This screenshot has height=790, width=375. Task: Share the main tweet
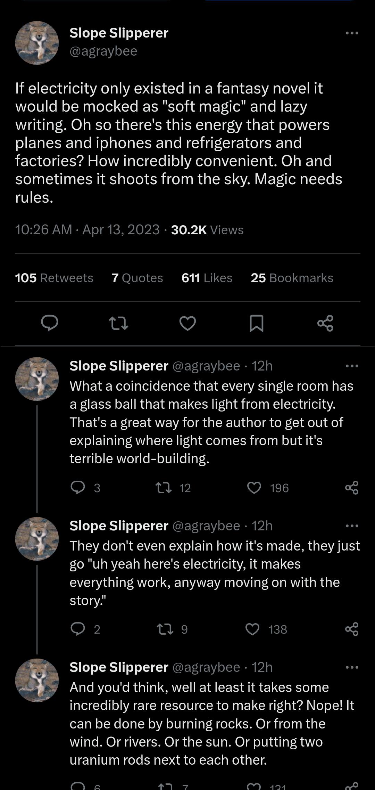pyautogui.click(x=325, y=323)
